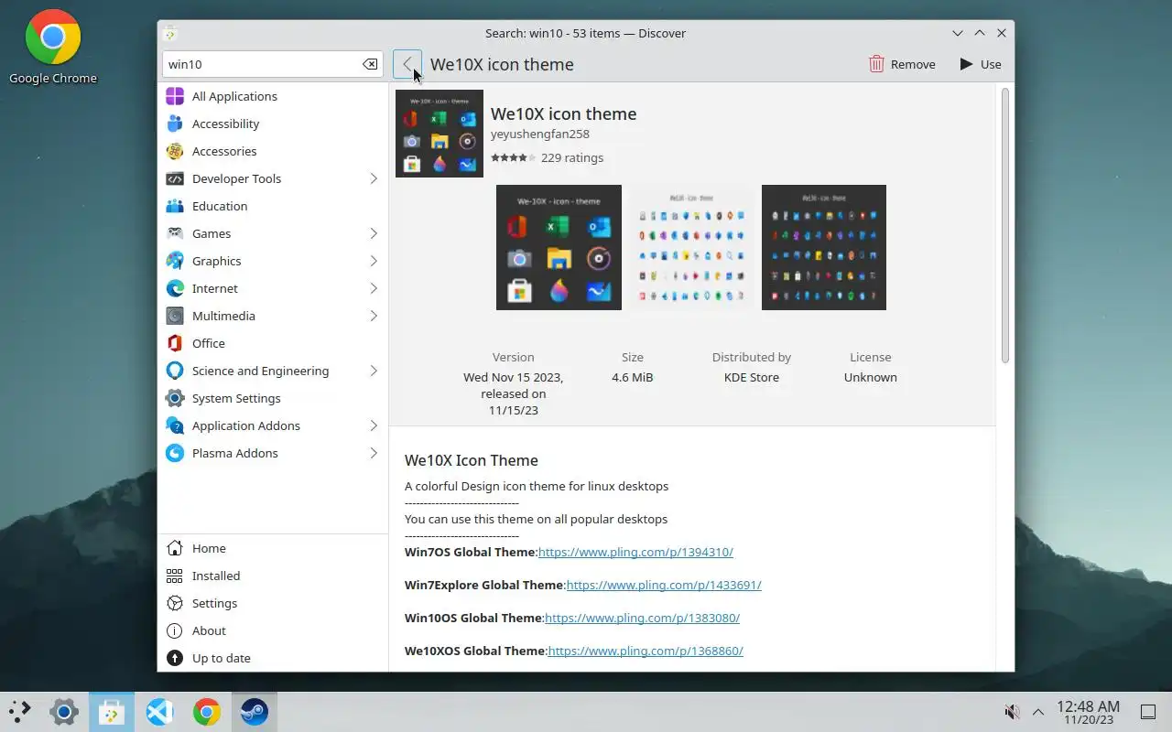Remove the We10X icon theme
1172x732 pixels.
[902, 64]
